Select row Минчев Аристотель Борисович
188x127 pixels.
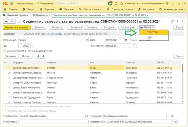(x=92, y=73)
